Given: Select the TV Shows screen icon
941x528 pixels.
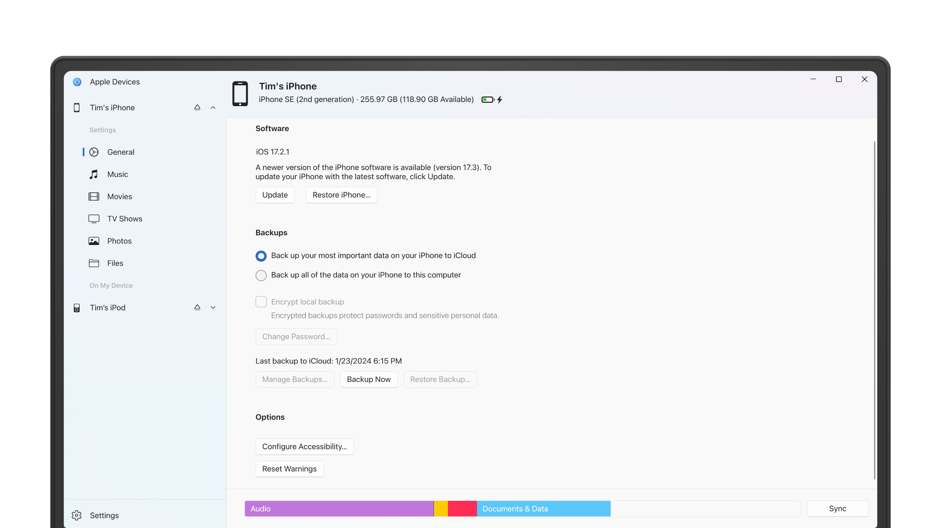Looking at the screenshot, I should tap(94, 218).
